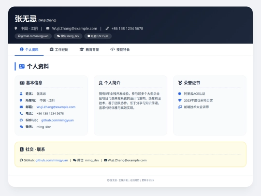Click the 2023年度优秀项目奖 entry
This screenshot has height=196, width=261.
(x=198, y=100)
